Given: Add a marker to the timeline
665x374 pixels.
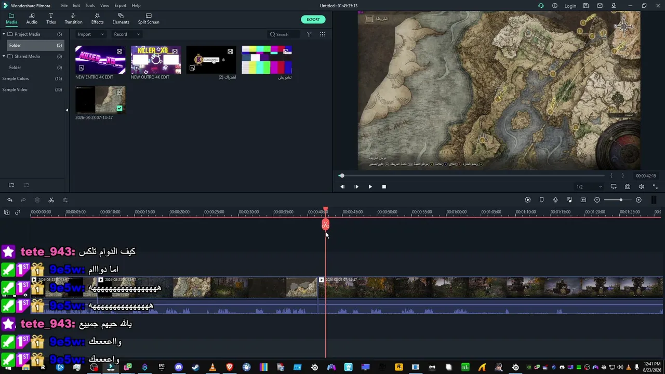Looking at the screenshot, I should [x=541, y=200].
